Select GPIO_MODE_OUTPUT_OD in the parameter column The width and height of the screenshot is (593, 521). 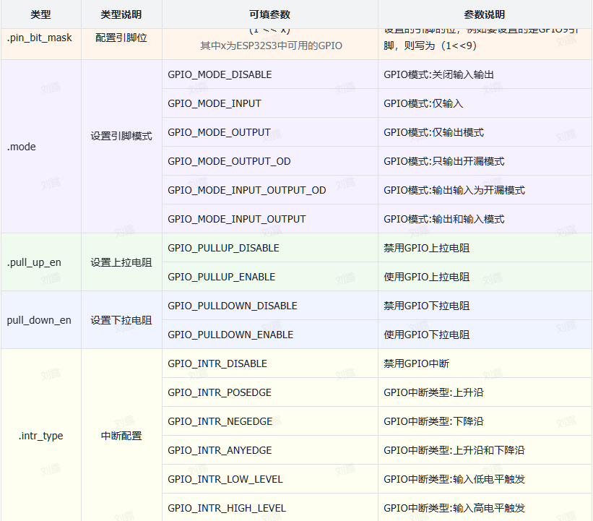[x=229, y=161]
